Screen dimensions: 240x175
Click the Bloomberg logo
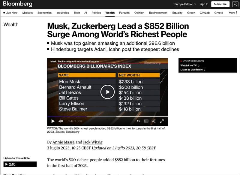pyautogui.click(x=18, y=4)
